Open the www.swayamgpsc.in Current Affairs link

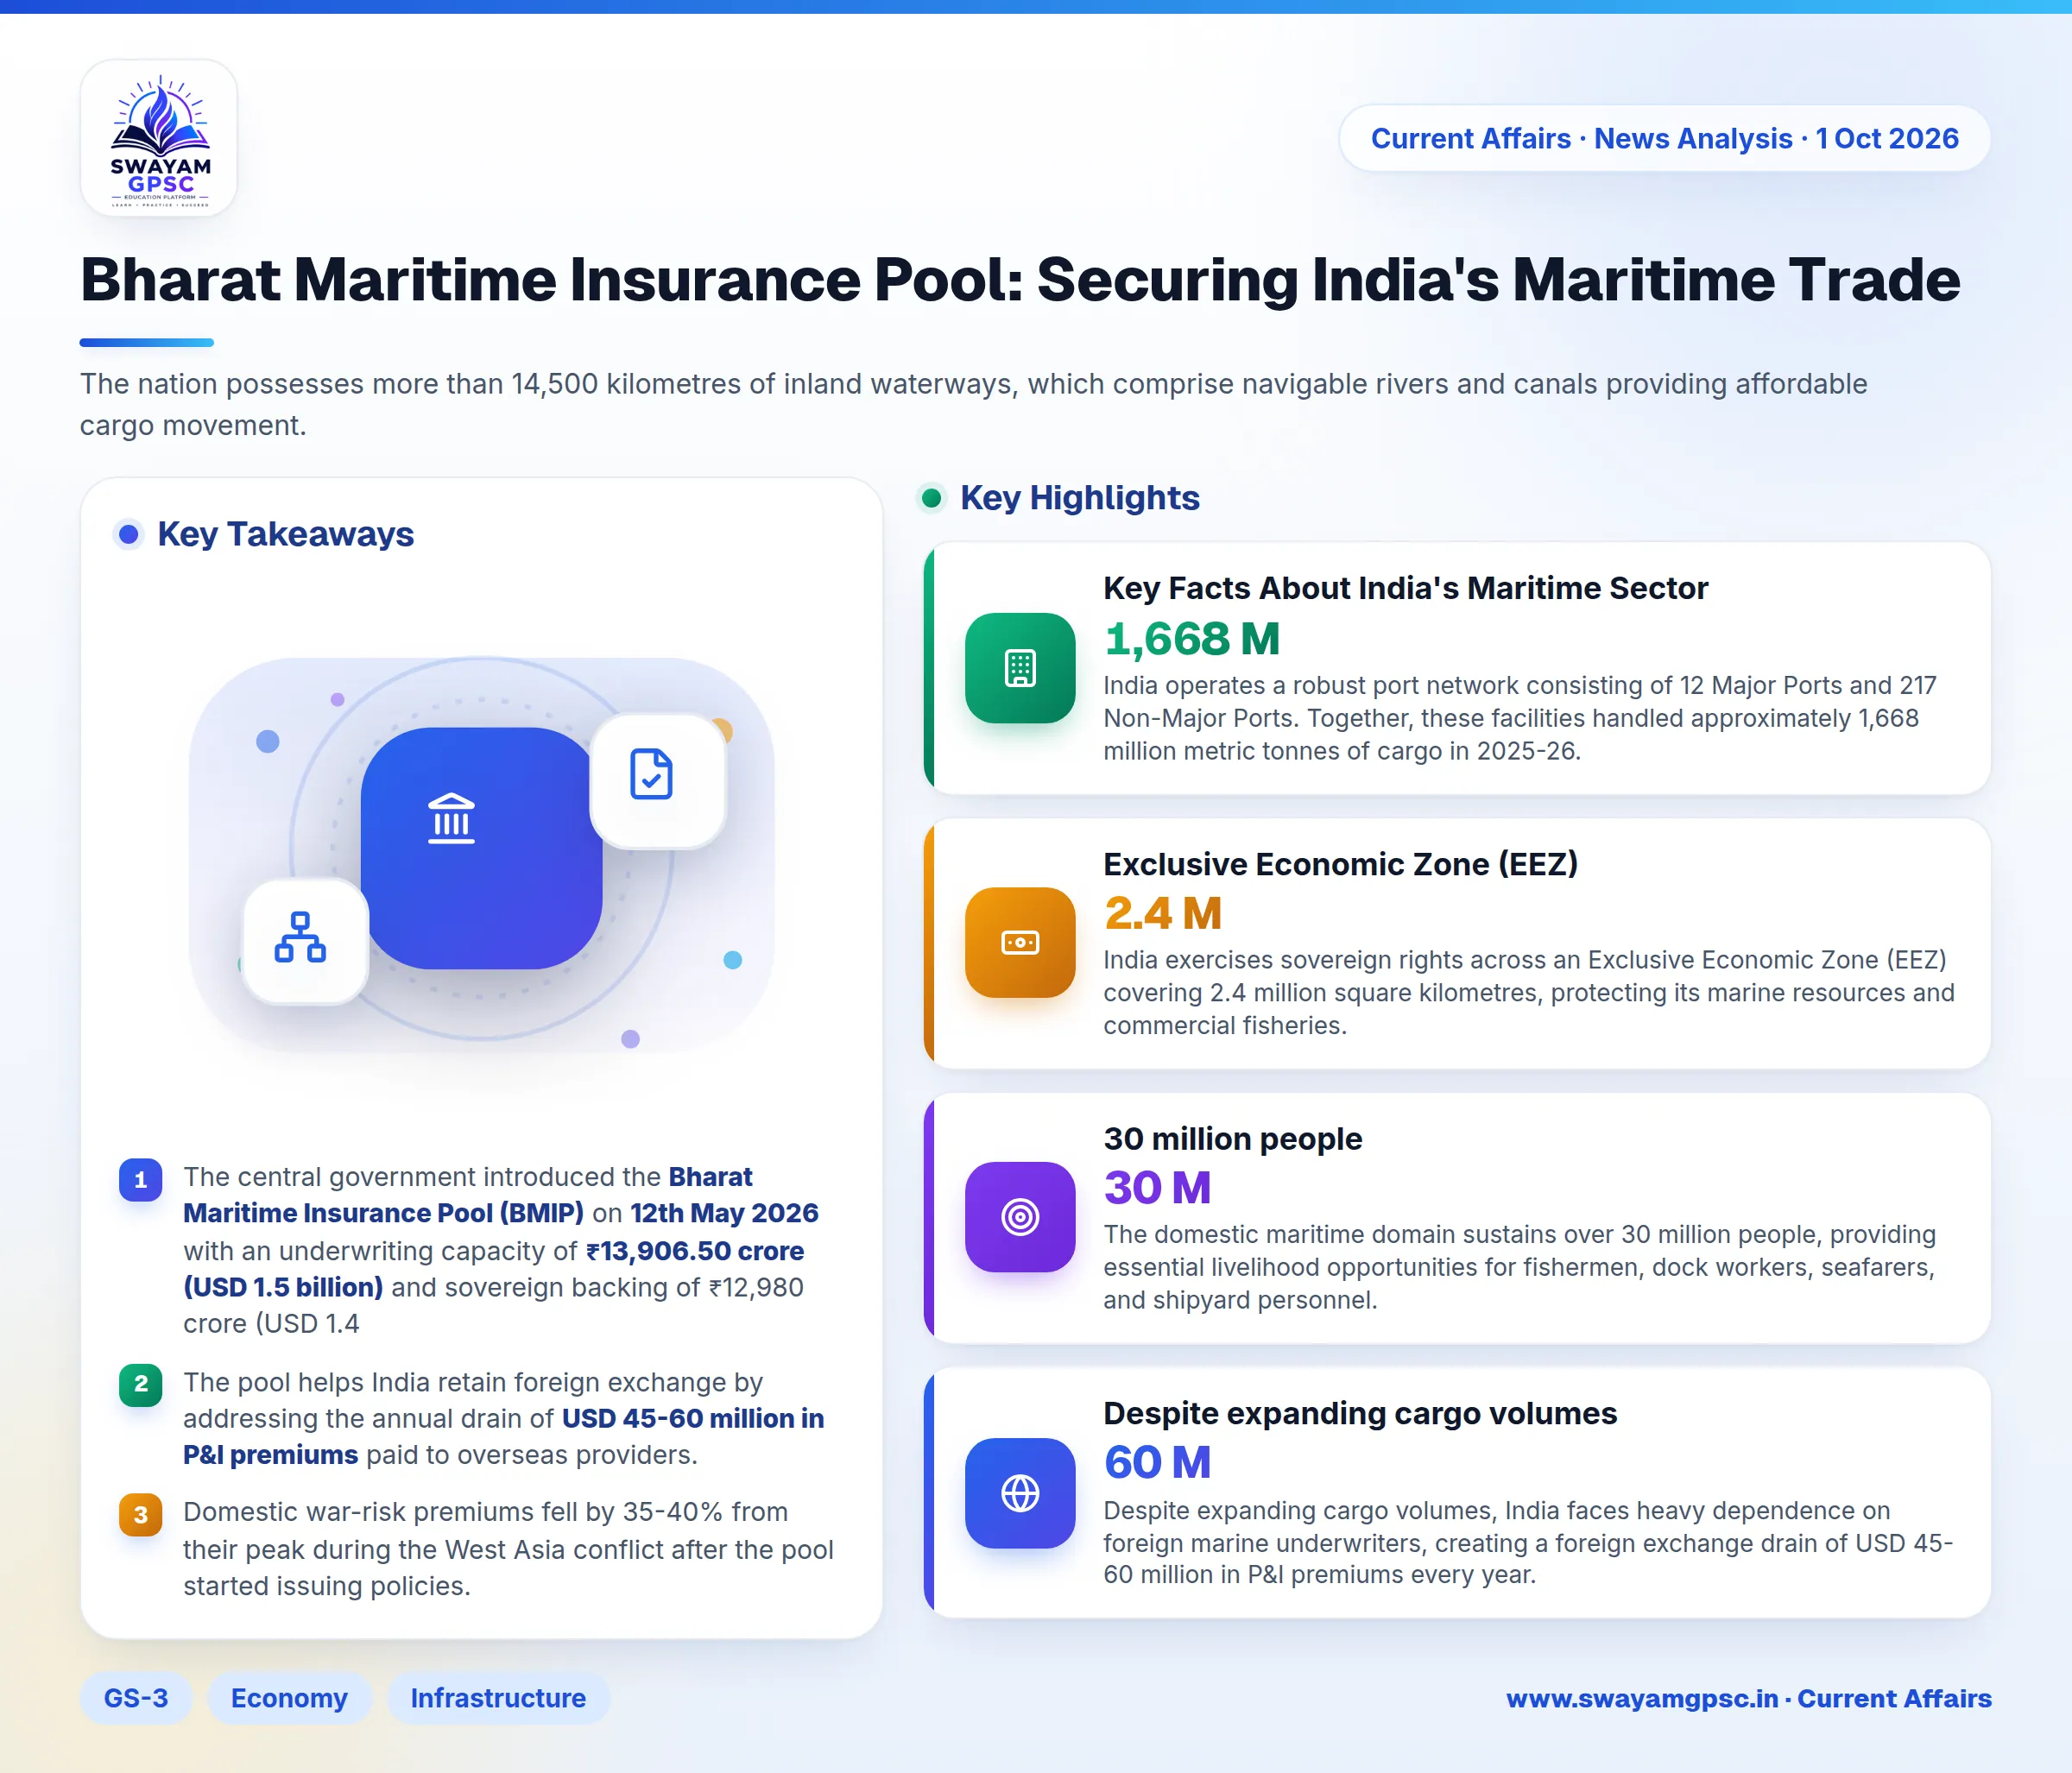1749,1698
